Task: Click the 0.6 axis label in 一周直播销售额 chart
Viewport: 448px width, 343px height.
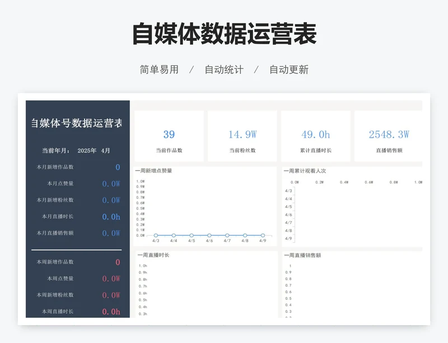Action: click(x=288, y=292)
